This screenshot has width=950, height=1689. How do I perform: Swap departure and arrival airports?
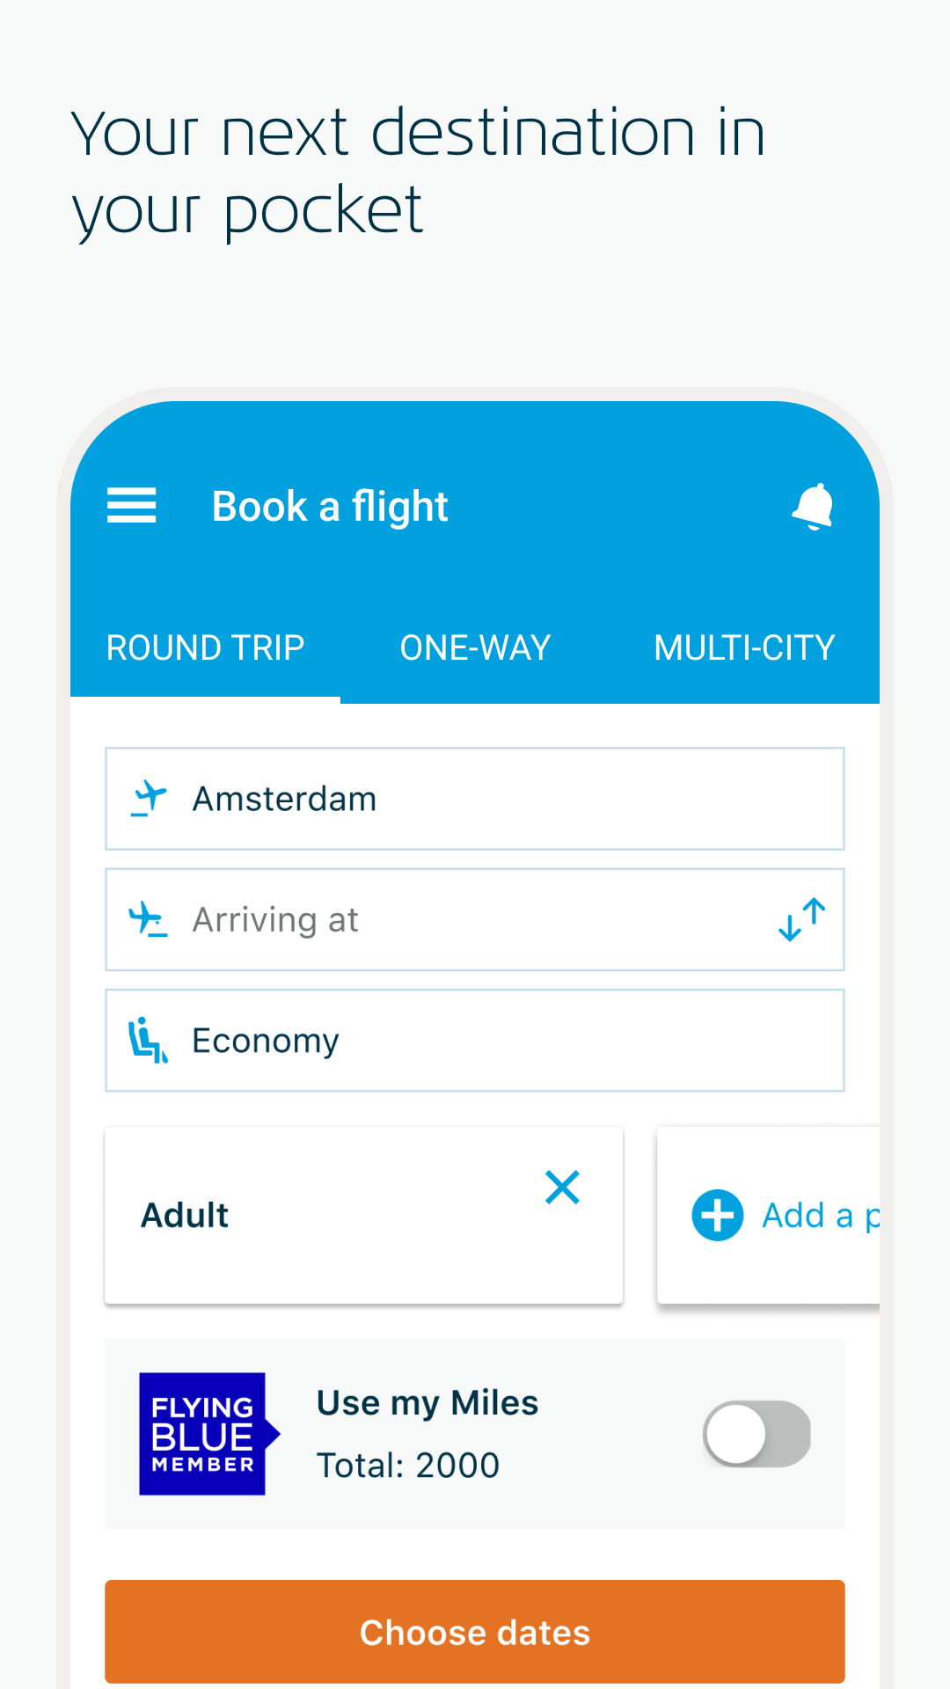click(x=801, y=920)
